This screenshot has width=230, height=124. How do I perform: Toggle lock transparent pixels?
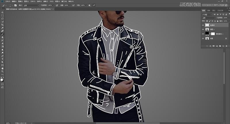[x=207, y=21]
